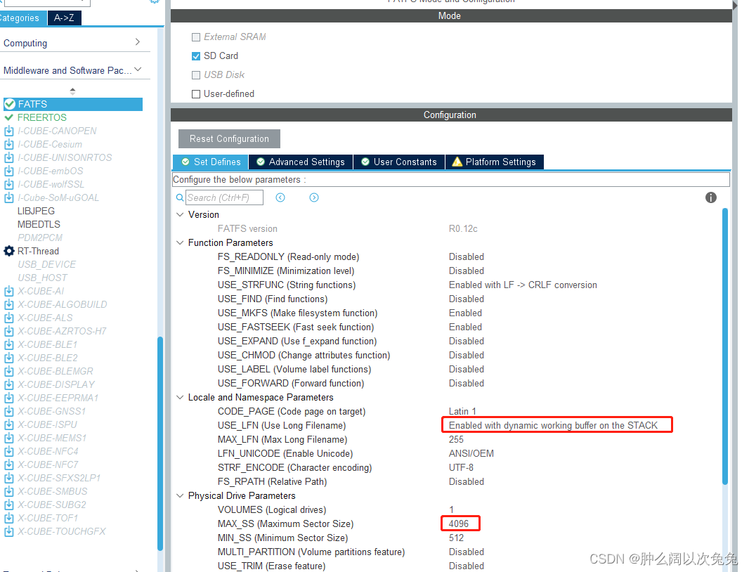This screenshot has height=572, width=749.
Task: Click download icon beside X-CUBE-AZRTOS-H7
Action: pos(8,331)
